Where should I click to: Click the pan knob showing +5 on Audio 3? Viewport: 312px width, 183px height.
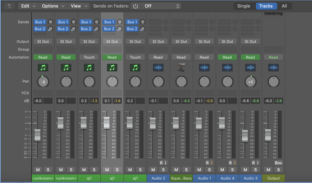[250, 82]
